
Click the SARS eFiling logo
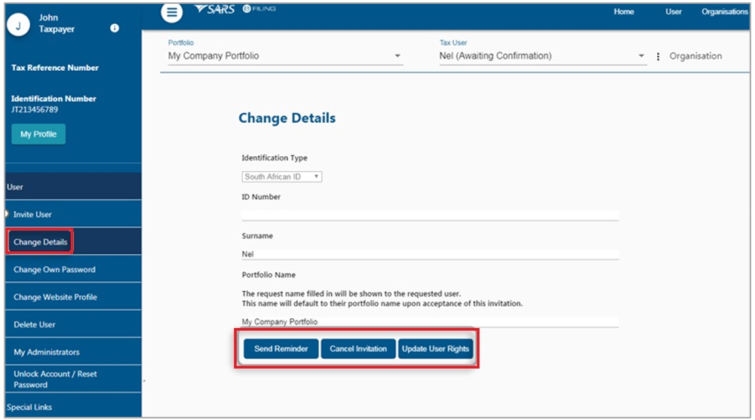point(235,9)
